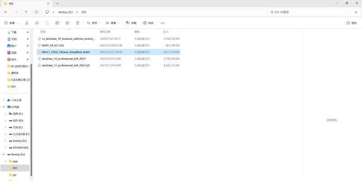The image size is (362, 181).
Task: Click the Cut scissors icon in toolbar
Action: tap(27, 23)
